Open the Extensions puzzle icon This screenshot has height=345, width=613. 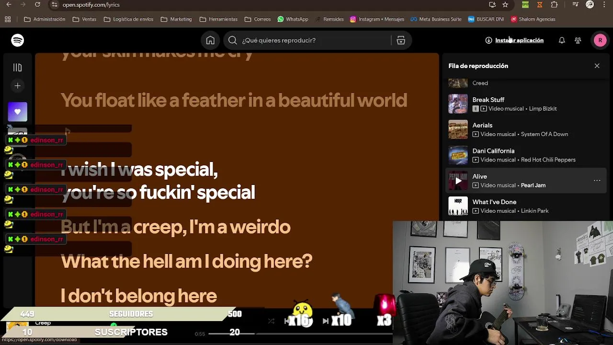click(x=554, y=5)
